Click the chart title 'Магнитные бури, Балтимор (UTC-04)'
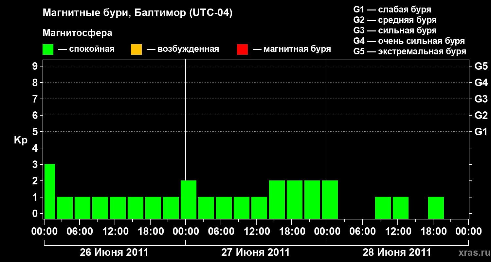Image resolution: width=491 pixels, height=262 pixels. [x=137, y=13]
